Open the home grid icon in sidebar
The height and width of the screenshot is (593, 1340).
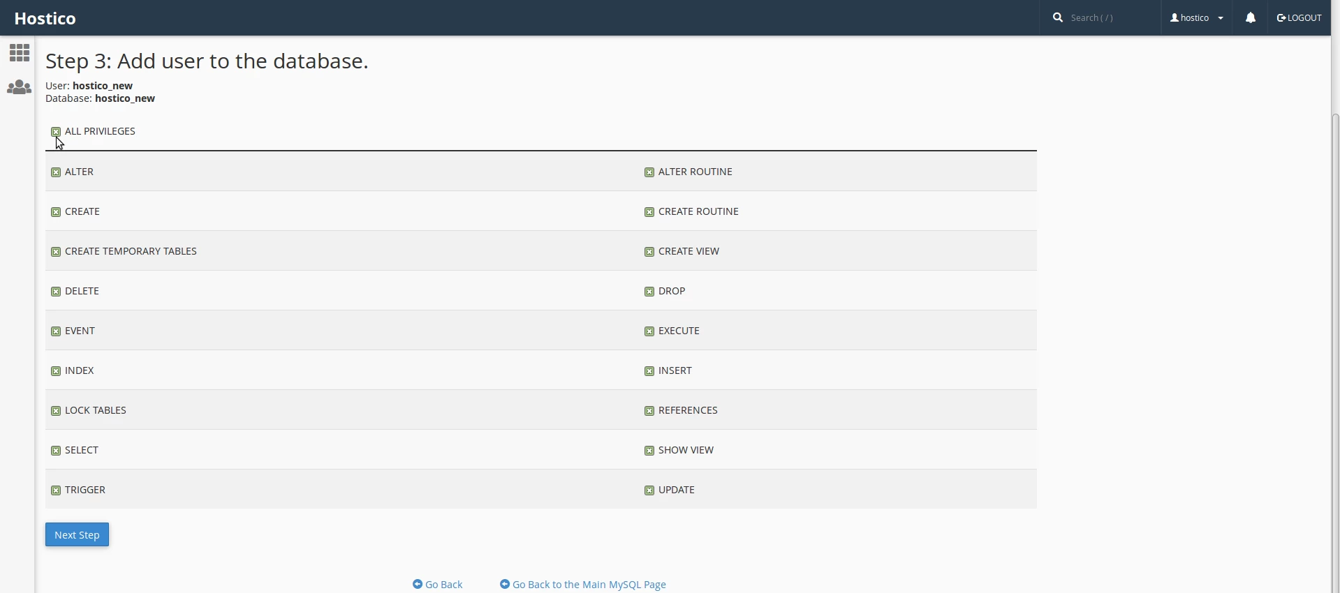[x=20, y=53]
